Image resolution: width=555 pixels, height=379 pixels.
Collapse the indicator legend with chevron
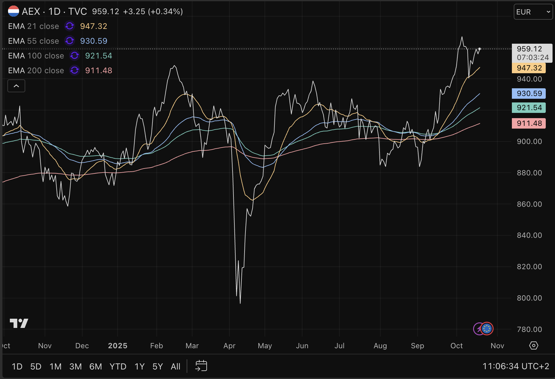tap(16, 86)
